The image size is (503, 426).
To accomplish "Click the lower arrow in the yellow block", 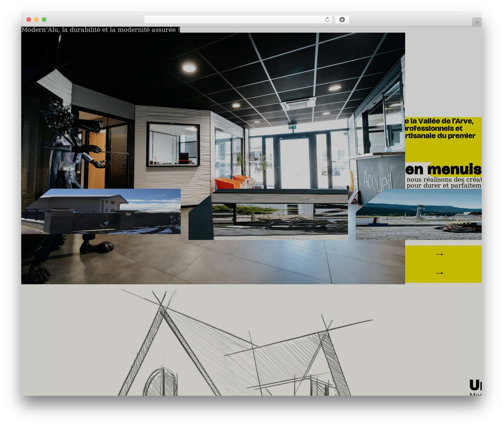I will pyautogui.click(x=439, y=273).
